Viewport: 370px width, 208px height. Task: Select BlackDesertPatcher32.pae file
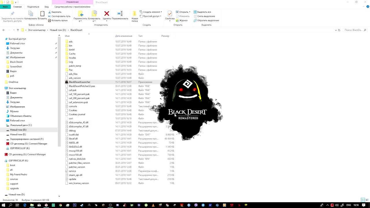pos(82,86)
